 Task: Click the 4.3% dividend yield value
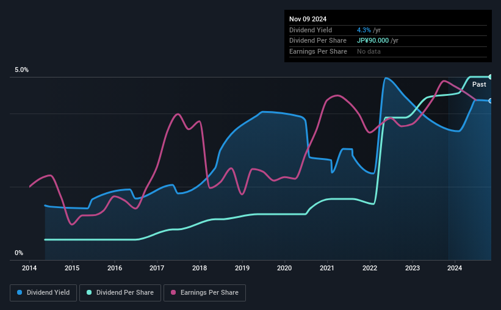364,30
